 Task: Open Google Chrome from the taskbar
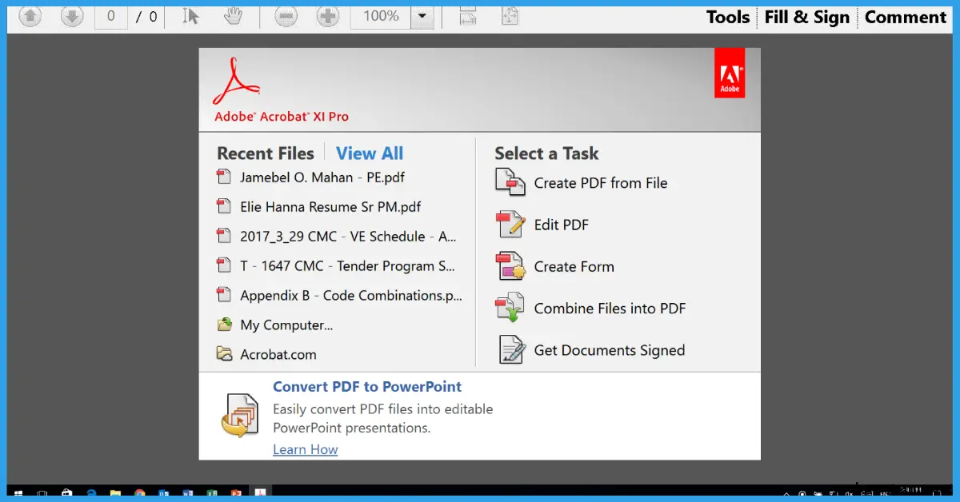(139, 493)
